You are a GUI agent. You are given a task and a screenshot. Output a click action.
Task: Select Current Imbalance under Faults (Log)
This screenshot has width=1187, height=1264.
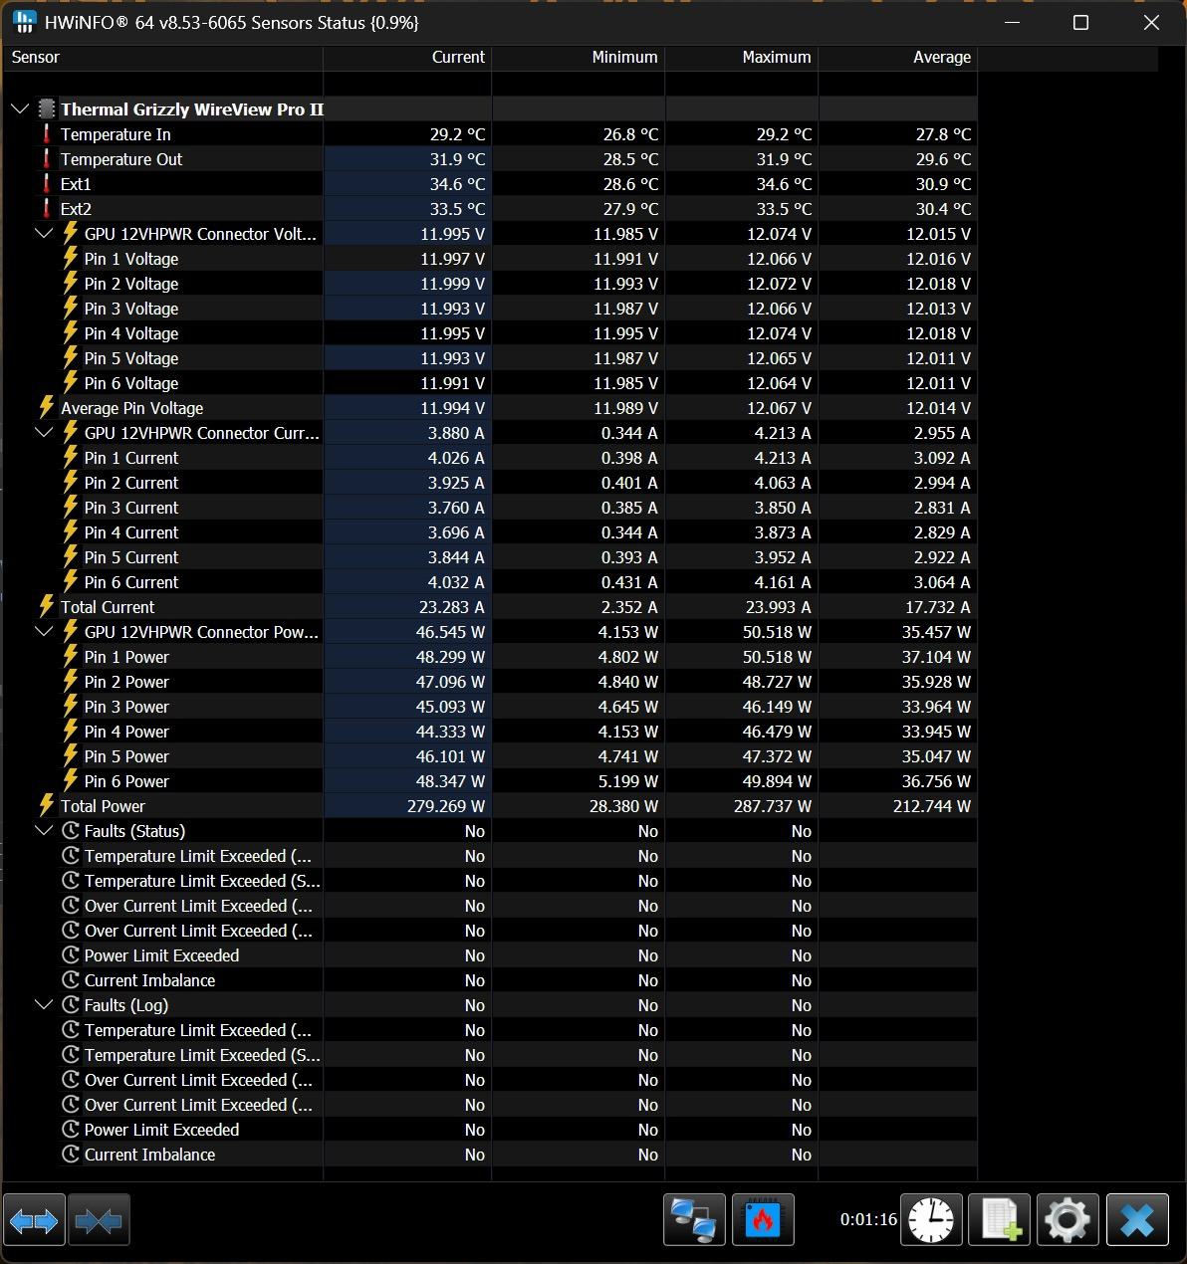click(490, 1155)
